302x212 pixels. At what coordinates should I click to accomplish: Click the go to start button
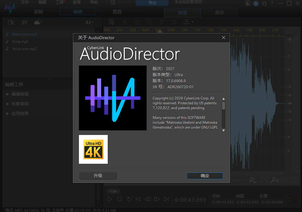pos(138,199)
